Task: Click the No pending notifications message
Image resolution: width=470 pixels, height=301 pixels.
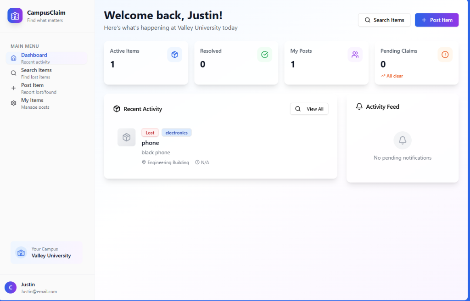Action: (x=403, y=158)
